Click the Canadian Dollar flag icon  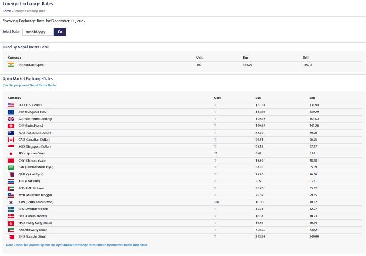pos(11,140)
